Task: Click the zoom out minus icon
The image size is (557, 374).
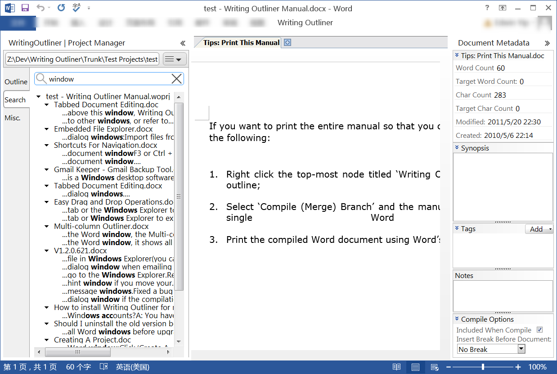Action: [x=449, y=367]
